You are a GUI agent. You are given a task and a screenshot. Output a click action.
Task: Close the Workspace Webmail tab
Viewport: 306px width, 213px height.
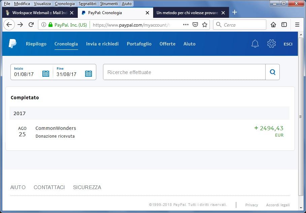72,13
